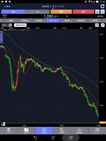Tap the 1,300 price axis label

[x=101, y=105]
